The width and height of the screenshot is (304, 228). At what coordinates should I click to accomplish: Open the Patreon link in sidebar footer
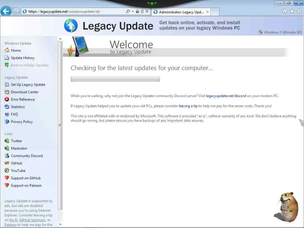tap(10, 225)
